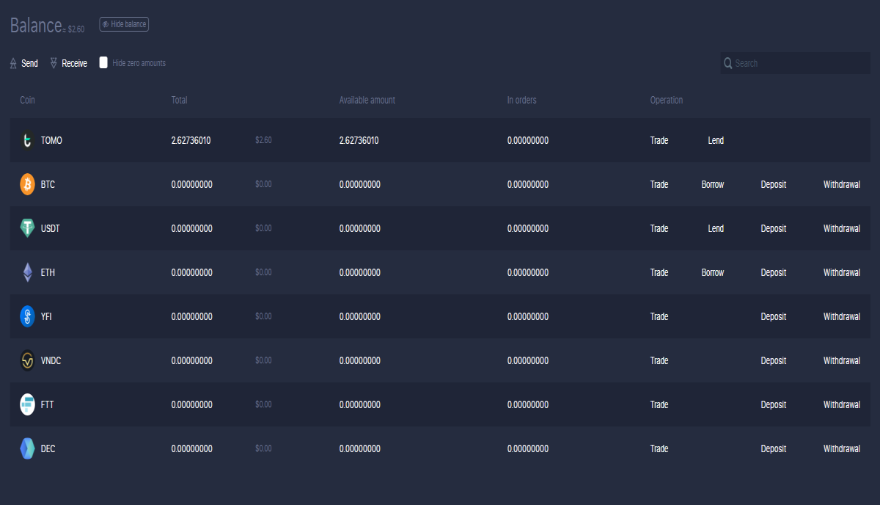Click the magnifier icon in search box
Image resolution: width=880 pixels, height=505 pixels.
pyautogui.click(x=728, y=63)
